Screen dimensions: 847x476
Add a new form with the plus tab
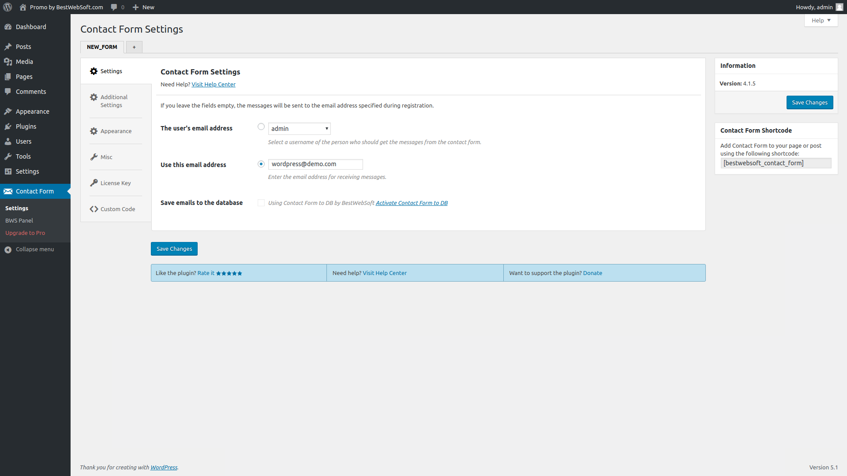coord(134,47)
